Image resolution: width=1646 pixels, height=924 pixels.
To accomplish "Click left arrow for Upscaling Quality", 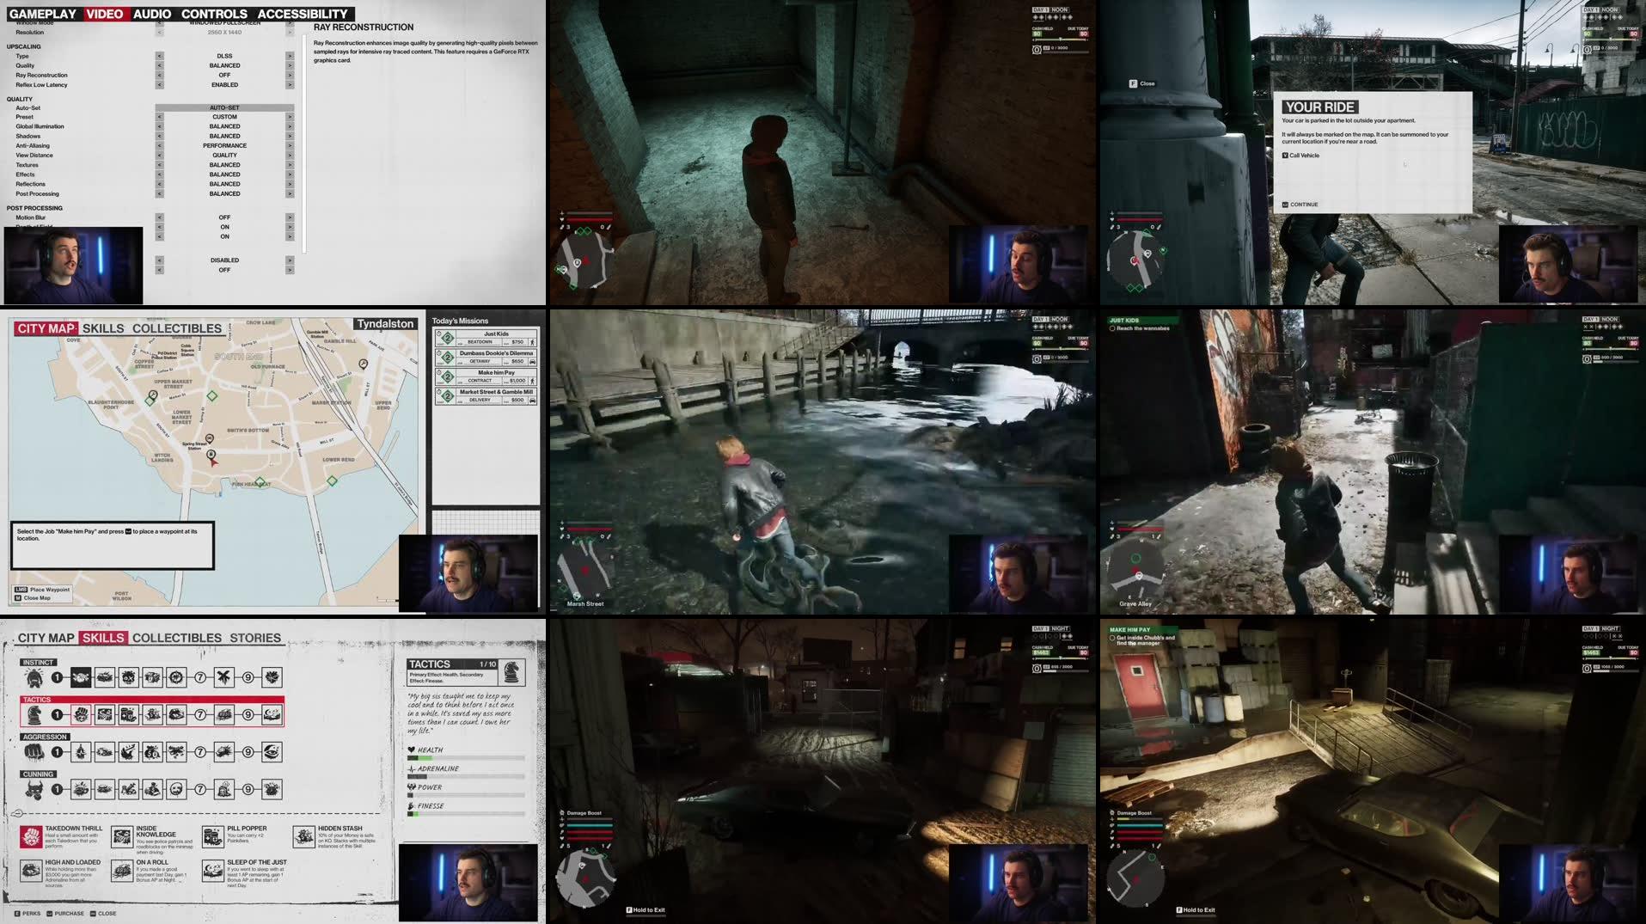I will pos(159,65).
